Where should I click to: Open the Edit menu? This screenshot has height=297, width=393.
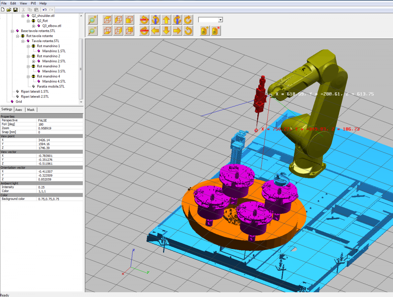tap(13, 3)
